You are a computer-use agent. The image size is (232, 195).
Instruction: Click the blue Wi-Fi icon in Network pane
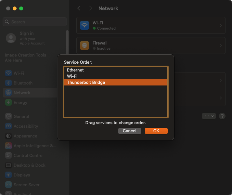tap(84, 25)
